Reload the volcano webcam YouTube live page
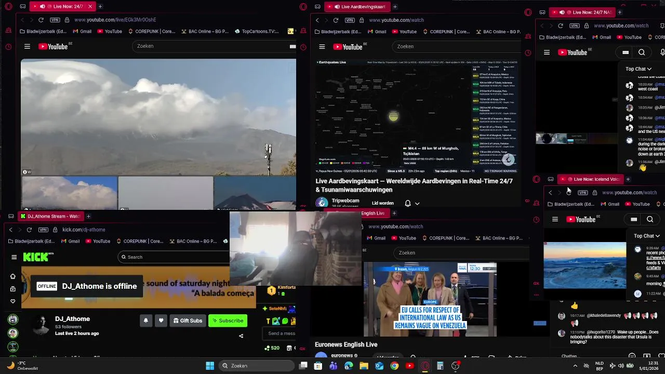 point(41,20)
